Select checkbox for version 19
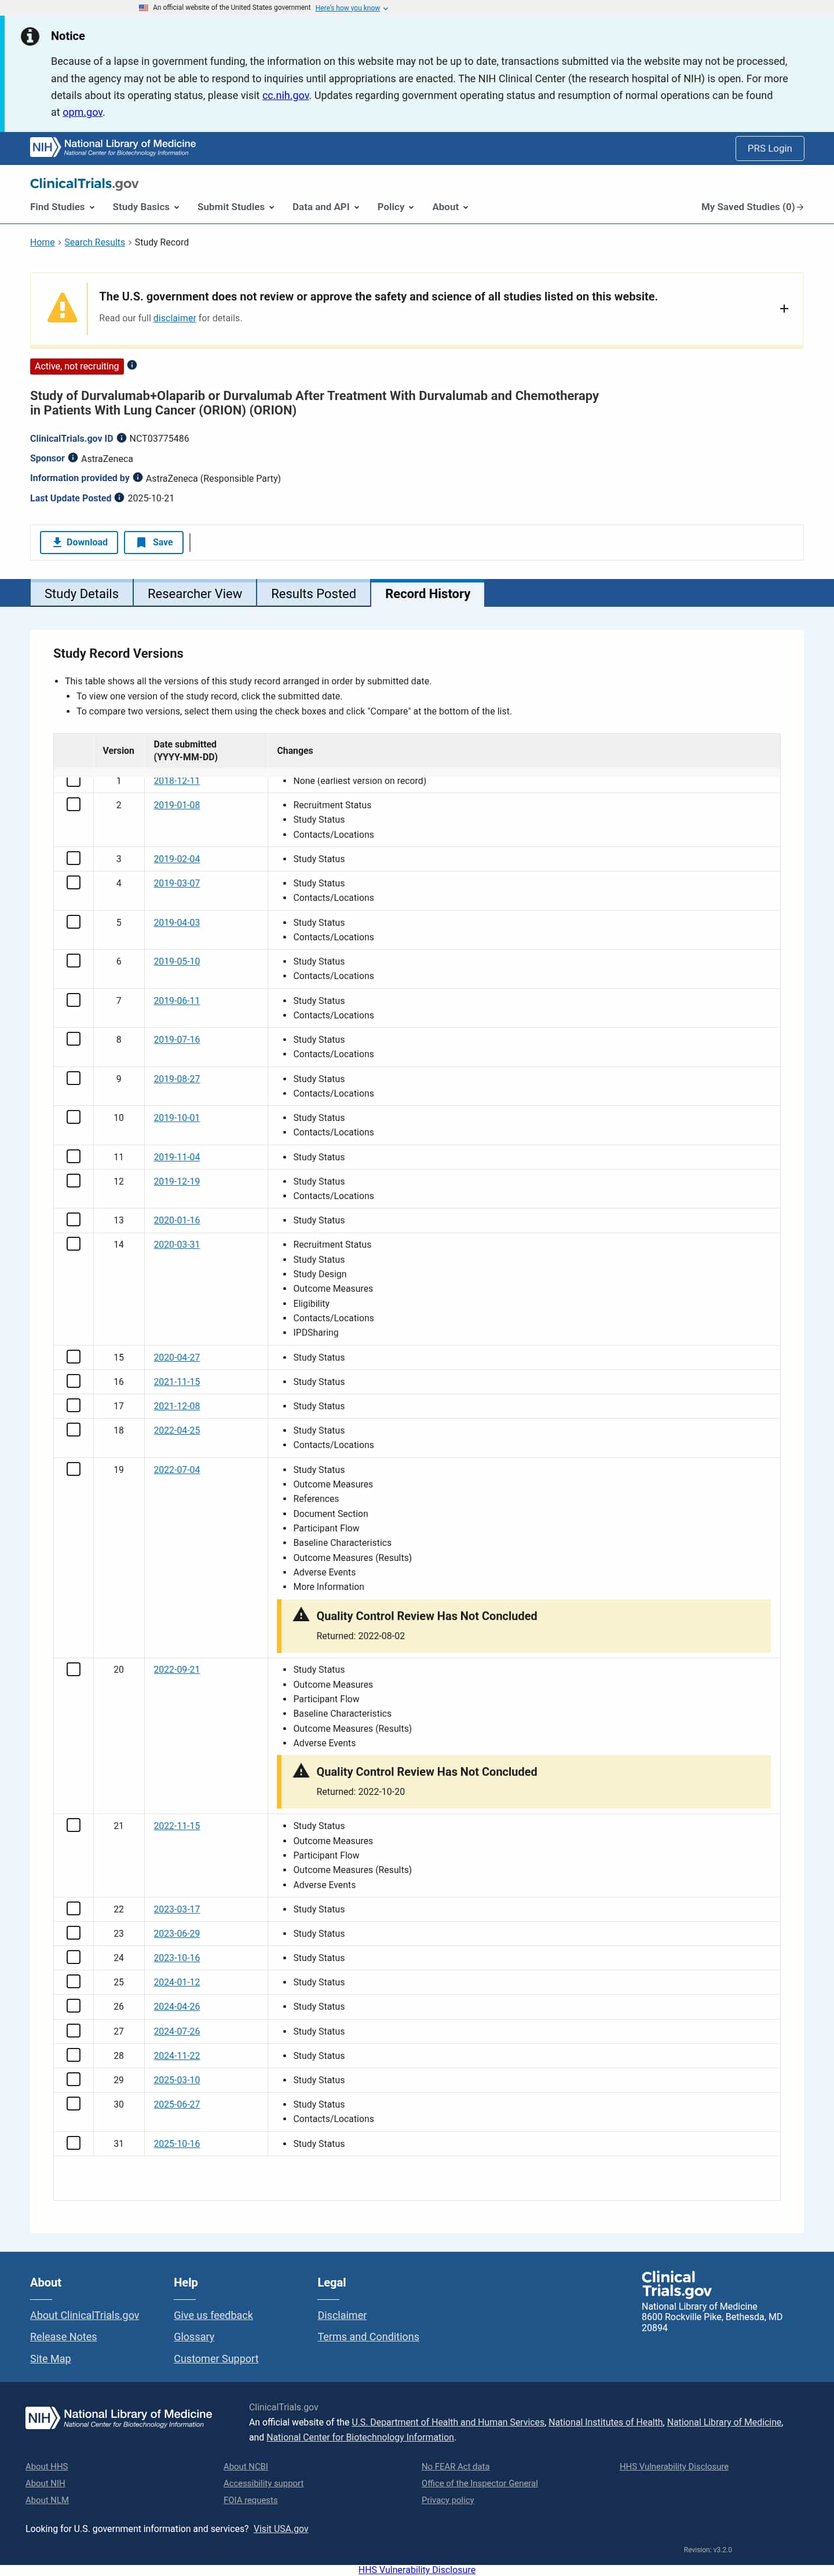Viewport: 834px width, 2576px height. [73, 1469]
